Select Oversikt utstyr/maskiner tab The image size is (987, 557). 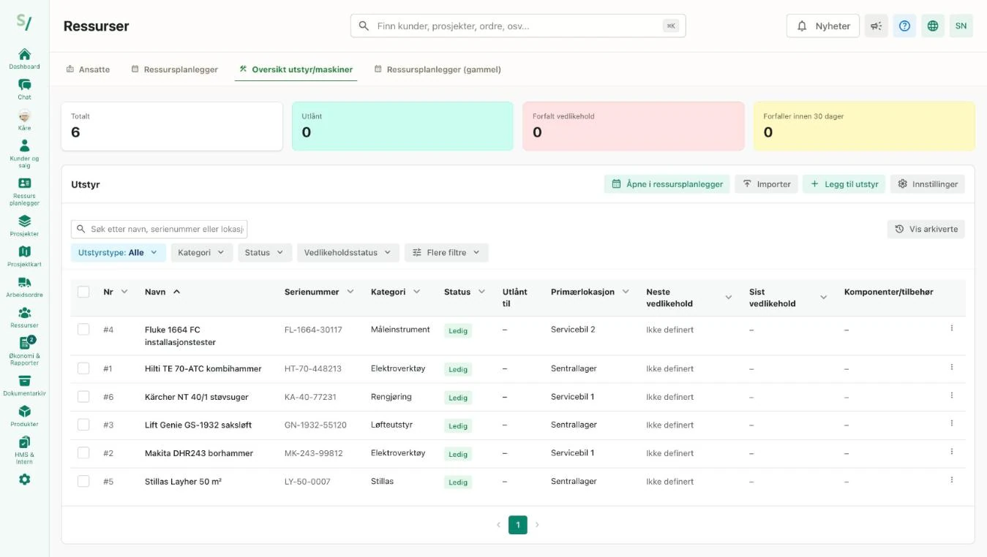296,69
